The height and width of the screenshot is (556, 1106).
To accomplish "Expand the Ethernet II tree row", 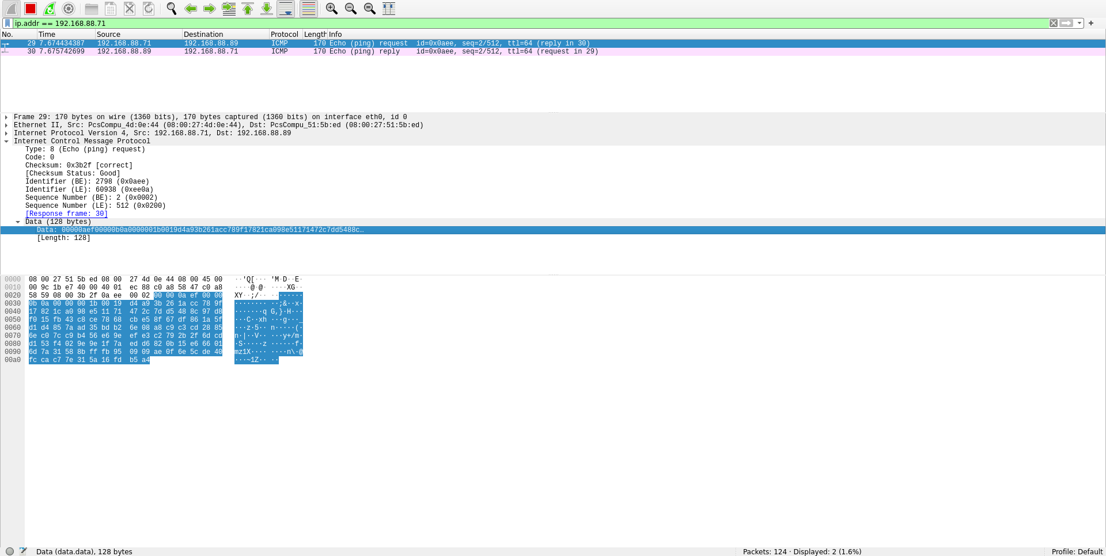I will tap(6, 125).
